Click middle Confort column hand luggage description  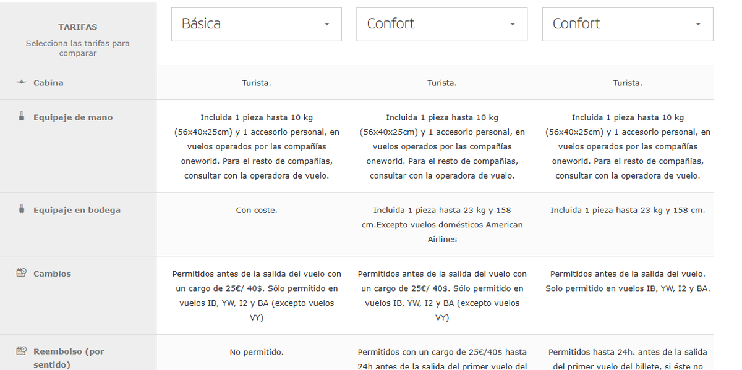[x=442, y=146]
